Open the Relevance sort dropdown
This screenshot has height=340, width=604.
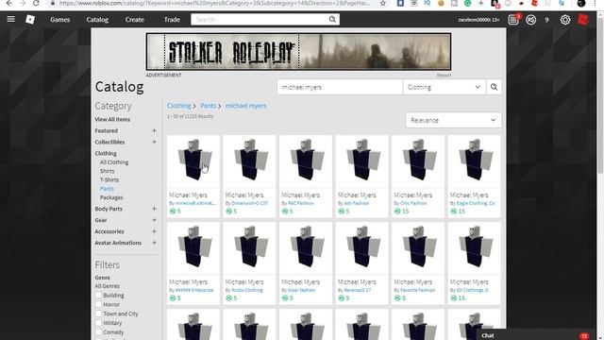(453, 120)
